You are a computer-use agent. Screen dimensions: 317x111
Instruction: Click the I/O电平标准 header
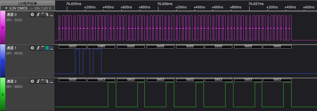point(28,3)
